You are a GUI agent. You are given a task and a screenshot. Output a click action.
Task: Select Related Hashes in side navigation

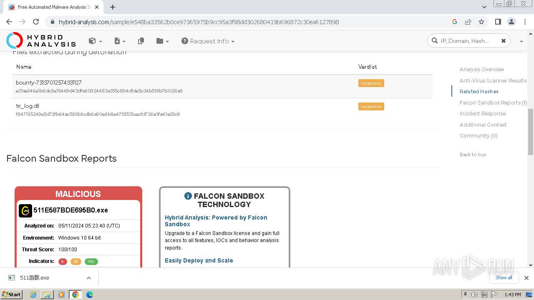pyautogui.click(x=479, y=92)
